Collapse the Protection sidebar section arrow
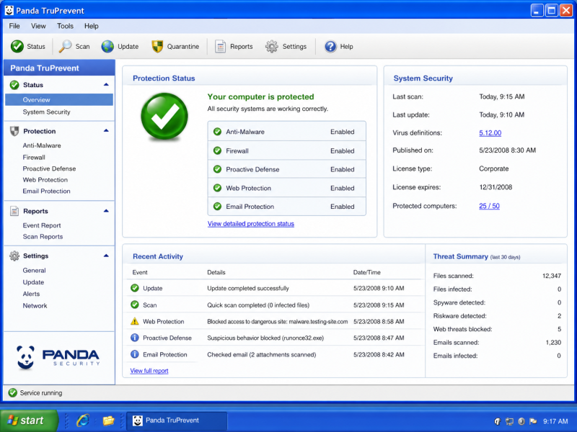Image resolution: width=577 pixels, height=432 pixels. [106, 130]
